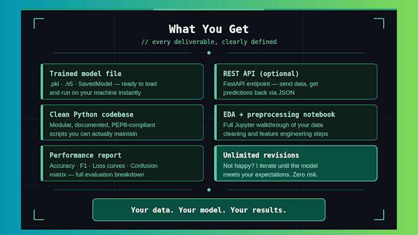Click 'matrix — full evaluation breakdown' text

(x=97, y=175)
